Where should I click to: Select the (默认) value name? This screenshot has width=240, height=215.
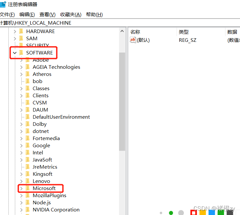pos(143,40)
